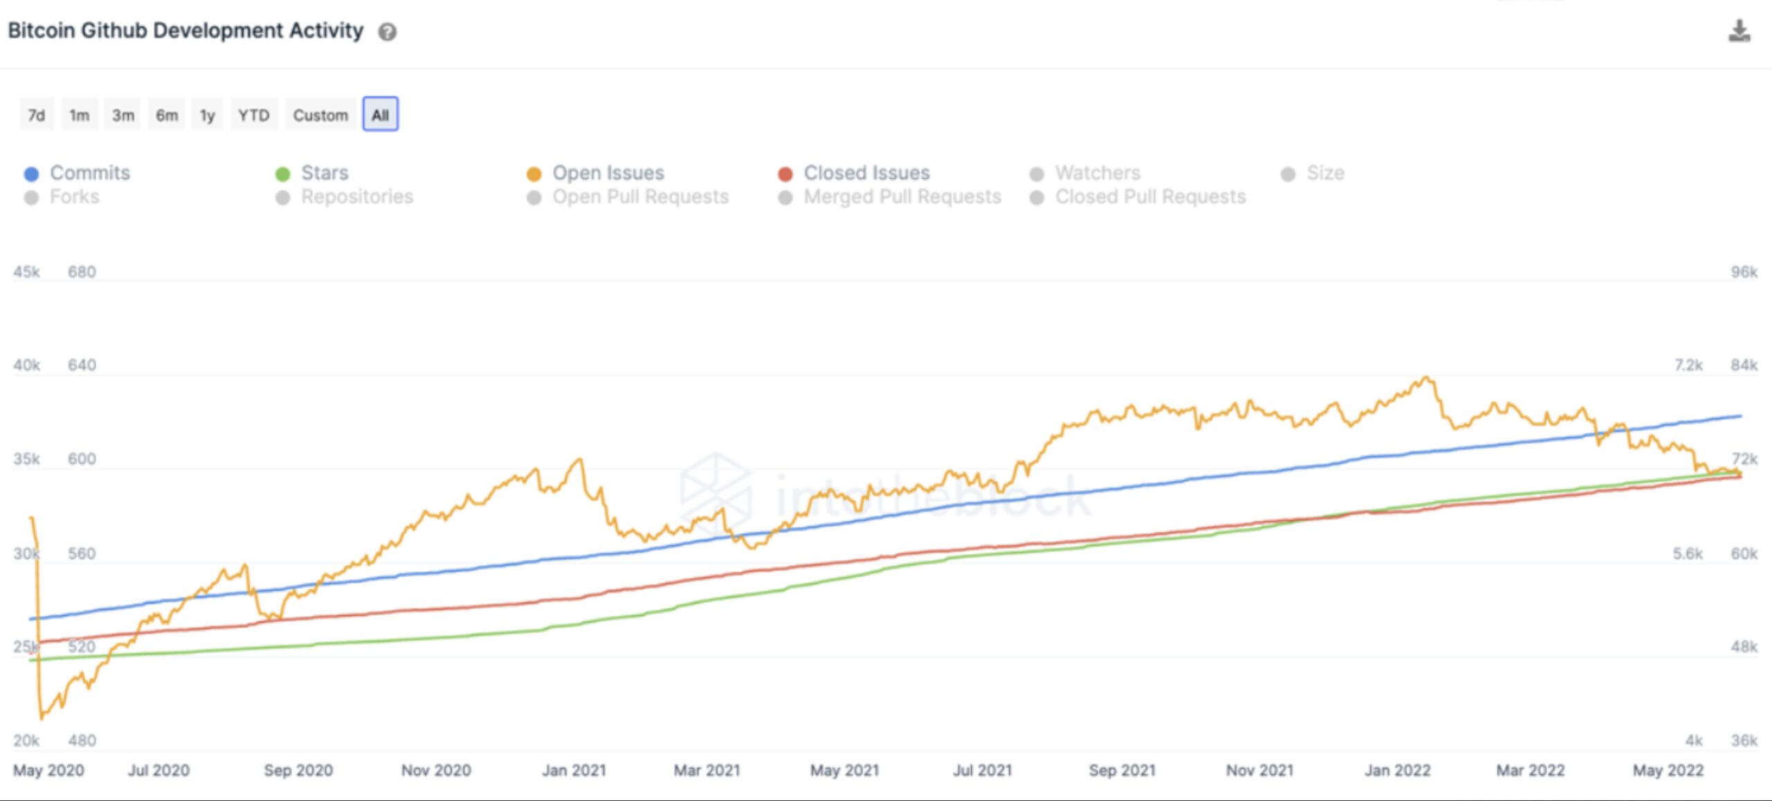The width and height of the screenshot is (1772, 801).
Task: Download chart data with download icon
Action: pyautogui.click(x=1739, y=31)
